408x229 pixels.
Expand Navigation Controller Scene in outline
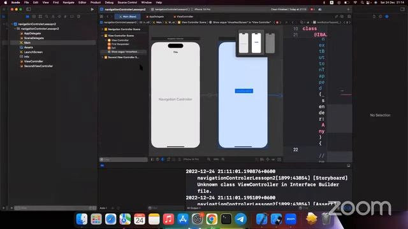pyautogui.click(x=103, y=29)
